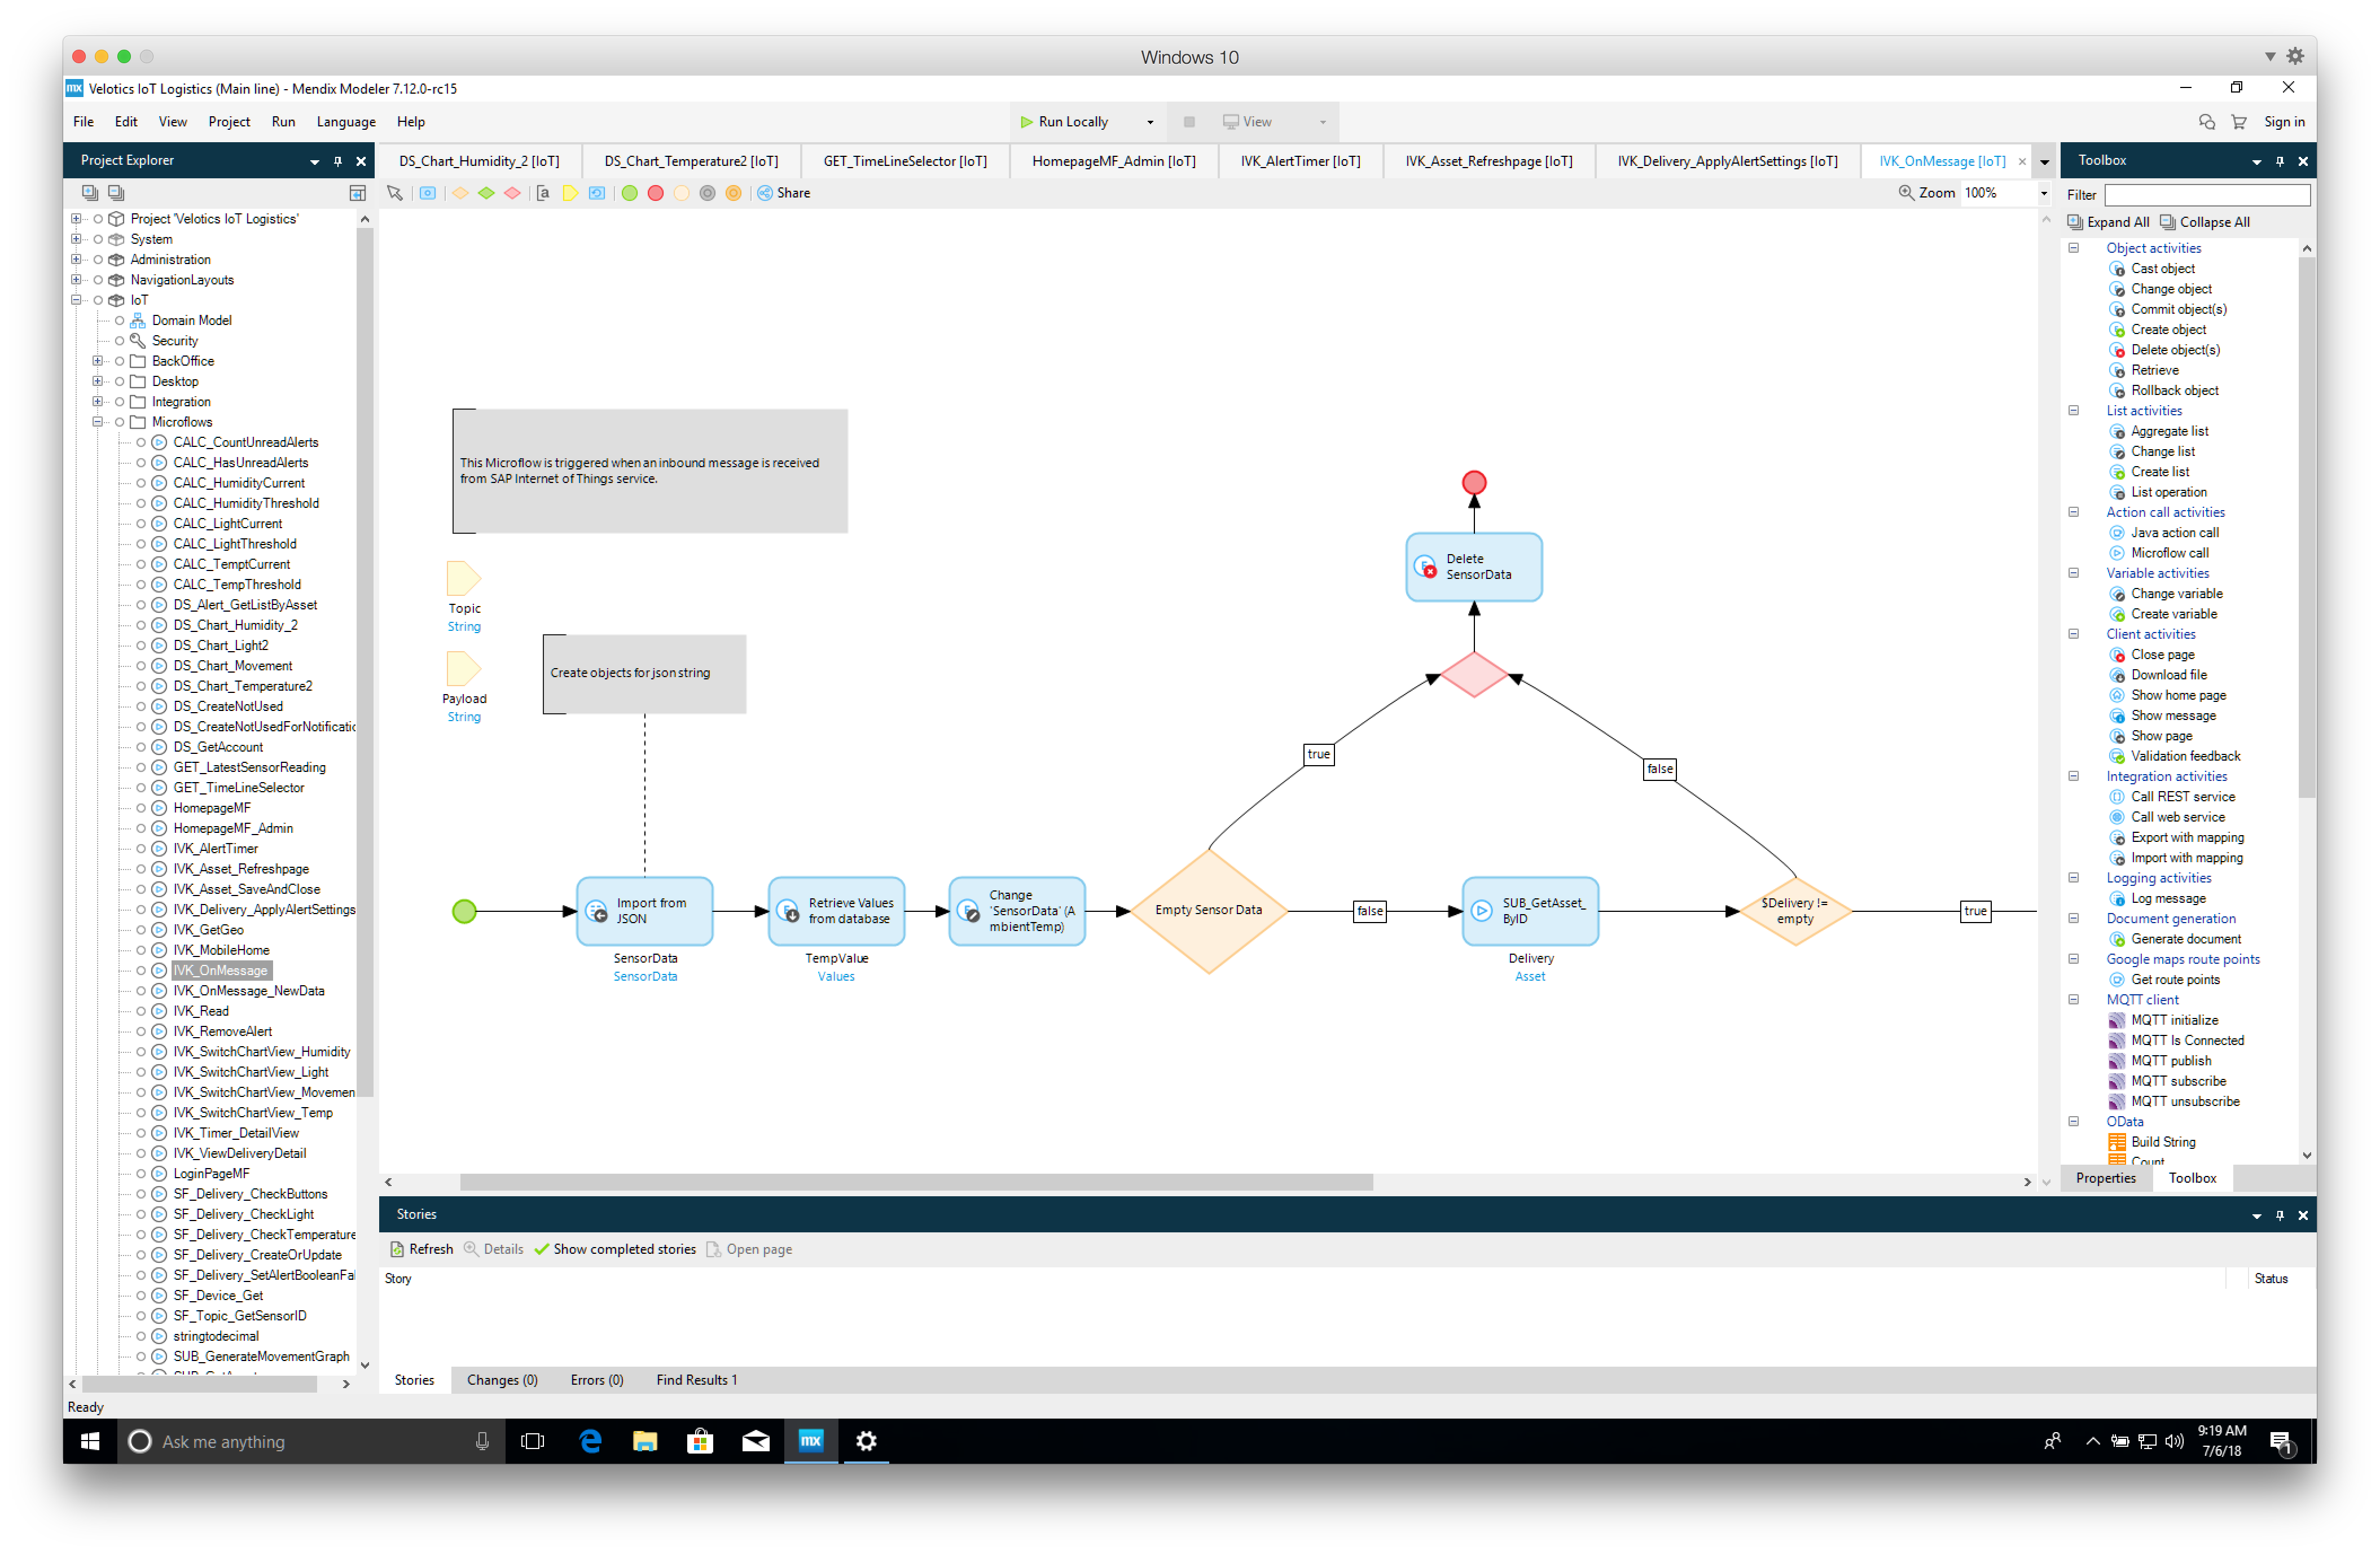2380x1554 pixels.
Task: Pick the red Merge diamond tool
Action: point(512,193)
